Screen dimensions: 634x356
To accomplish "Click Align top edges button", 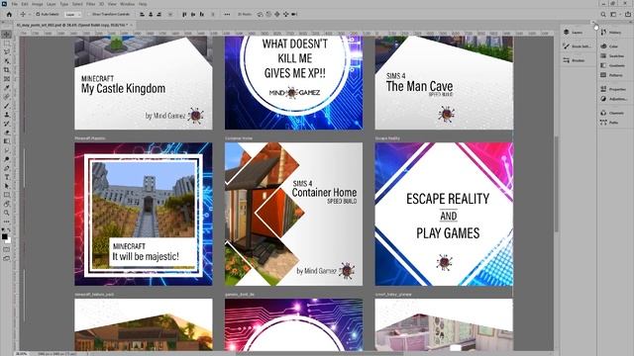I will [184, 14].
